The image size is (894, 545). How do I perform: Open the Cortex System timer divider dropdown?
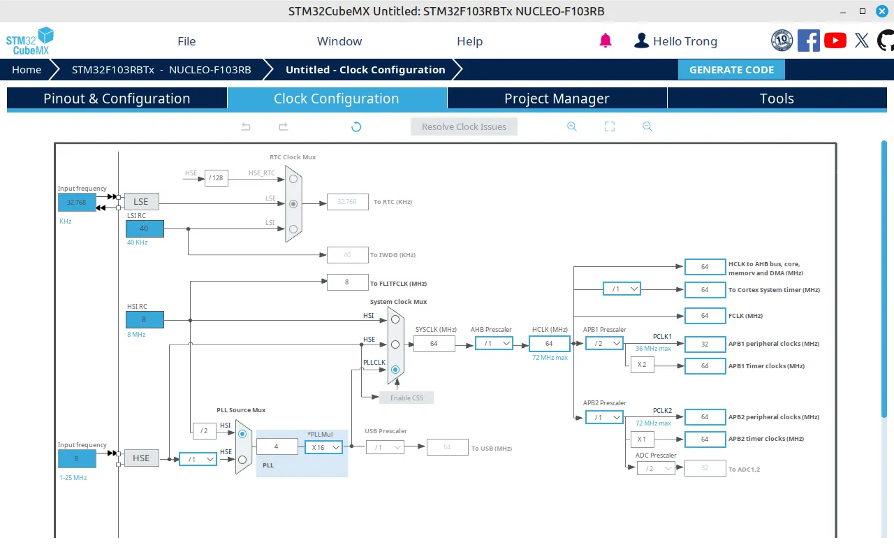point(622,289)
